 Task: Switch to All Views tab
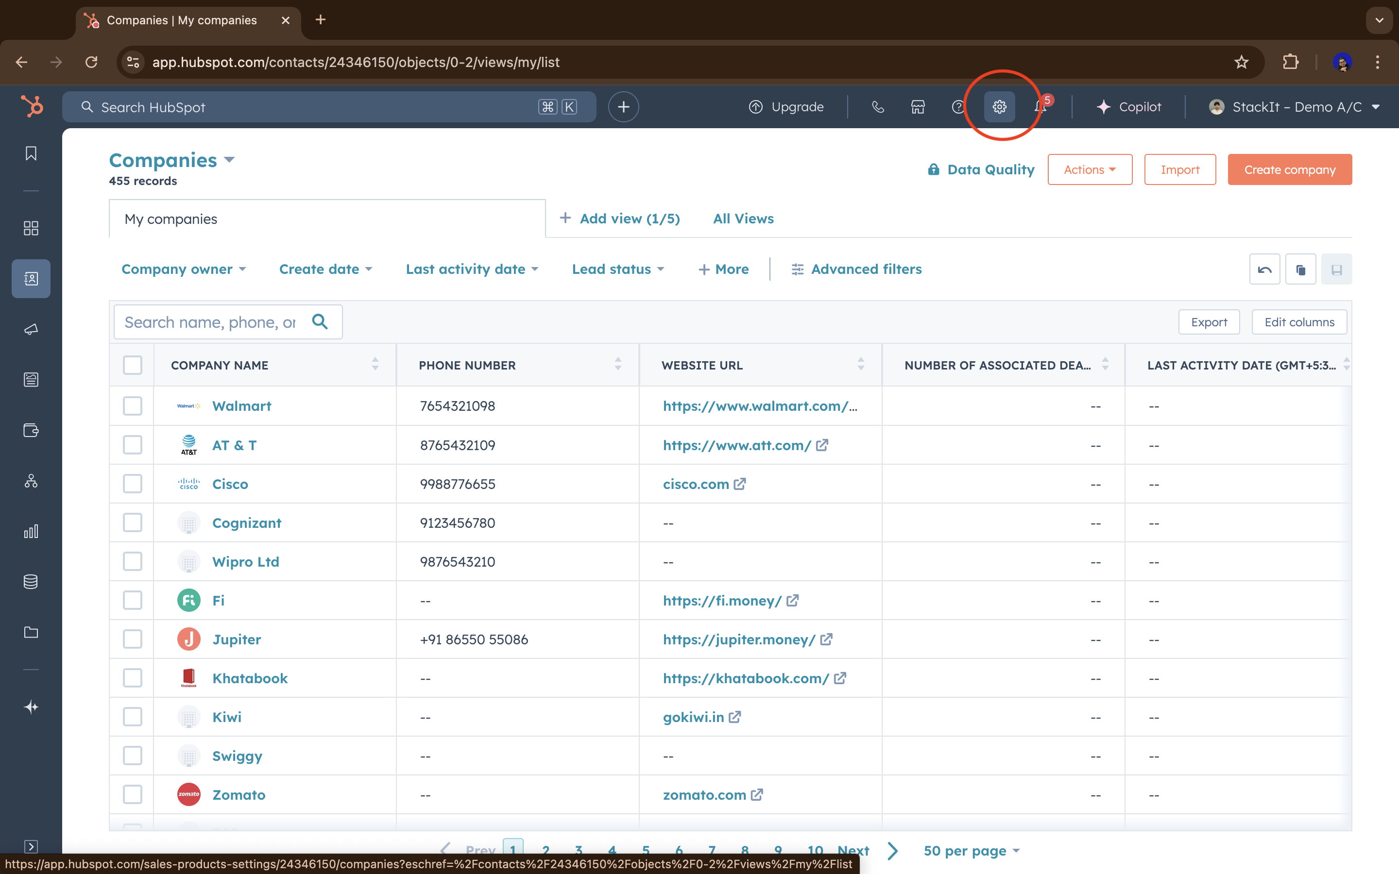[743, 218]
